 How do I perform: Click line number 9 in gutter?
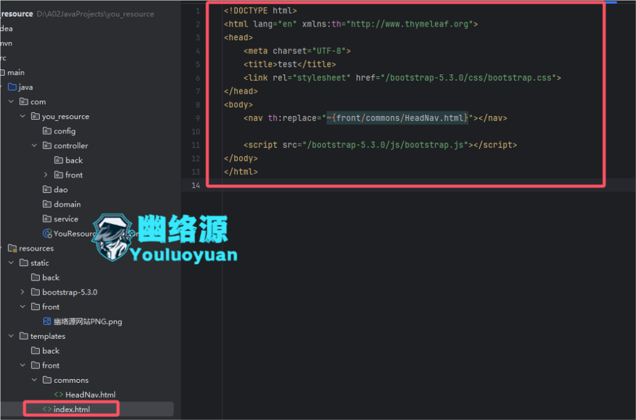(198, 118)
